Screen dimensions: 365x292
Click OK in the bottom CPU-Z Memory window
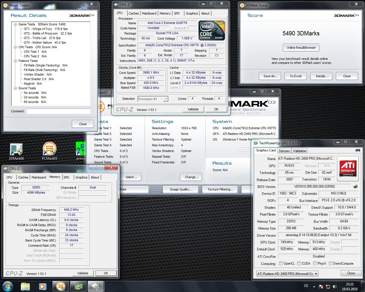tap(106, 273)
